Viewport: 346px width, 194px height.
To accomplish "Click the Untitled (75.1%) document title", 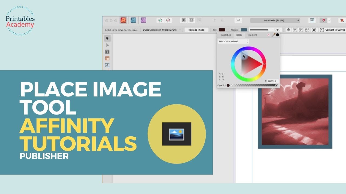I will (274, 20).
